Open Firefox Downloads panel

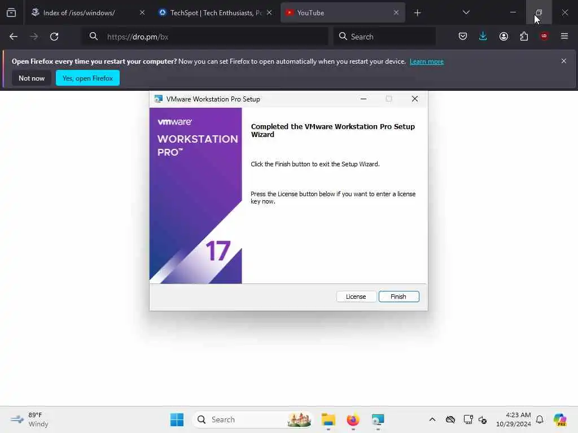tap(483, 36)
